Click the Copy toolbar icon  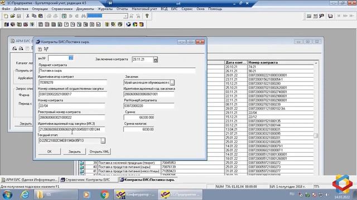34,16
